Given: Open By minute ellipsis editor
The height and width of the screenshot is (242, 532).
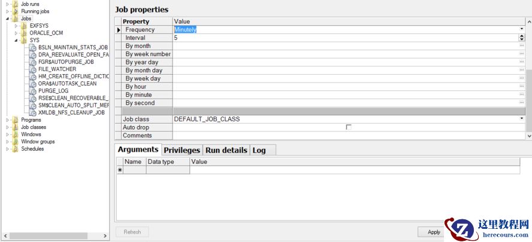Looking at the screenshot, I should point(522,94).
